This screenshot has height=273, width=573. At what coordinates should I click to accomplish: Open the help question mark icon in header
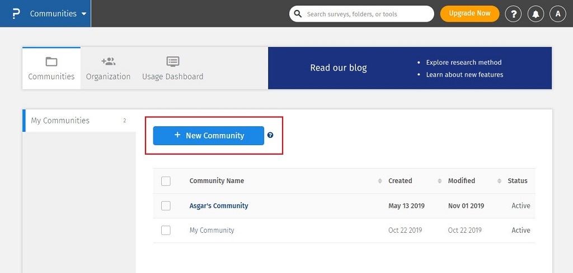[513, 14]
